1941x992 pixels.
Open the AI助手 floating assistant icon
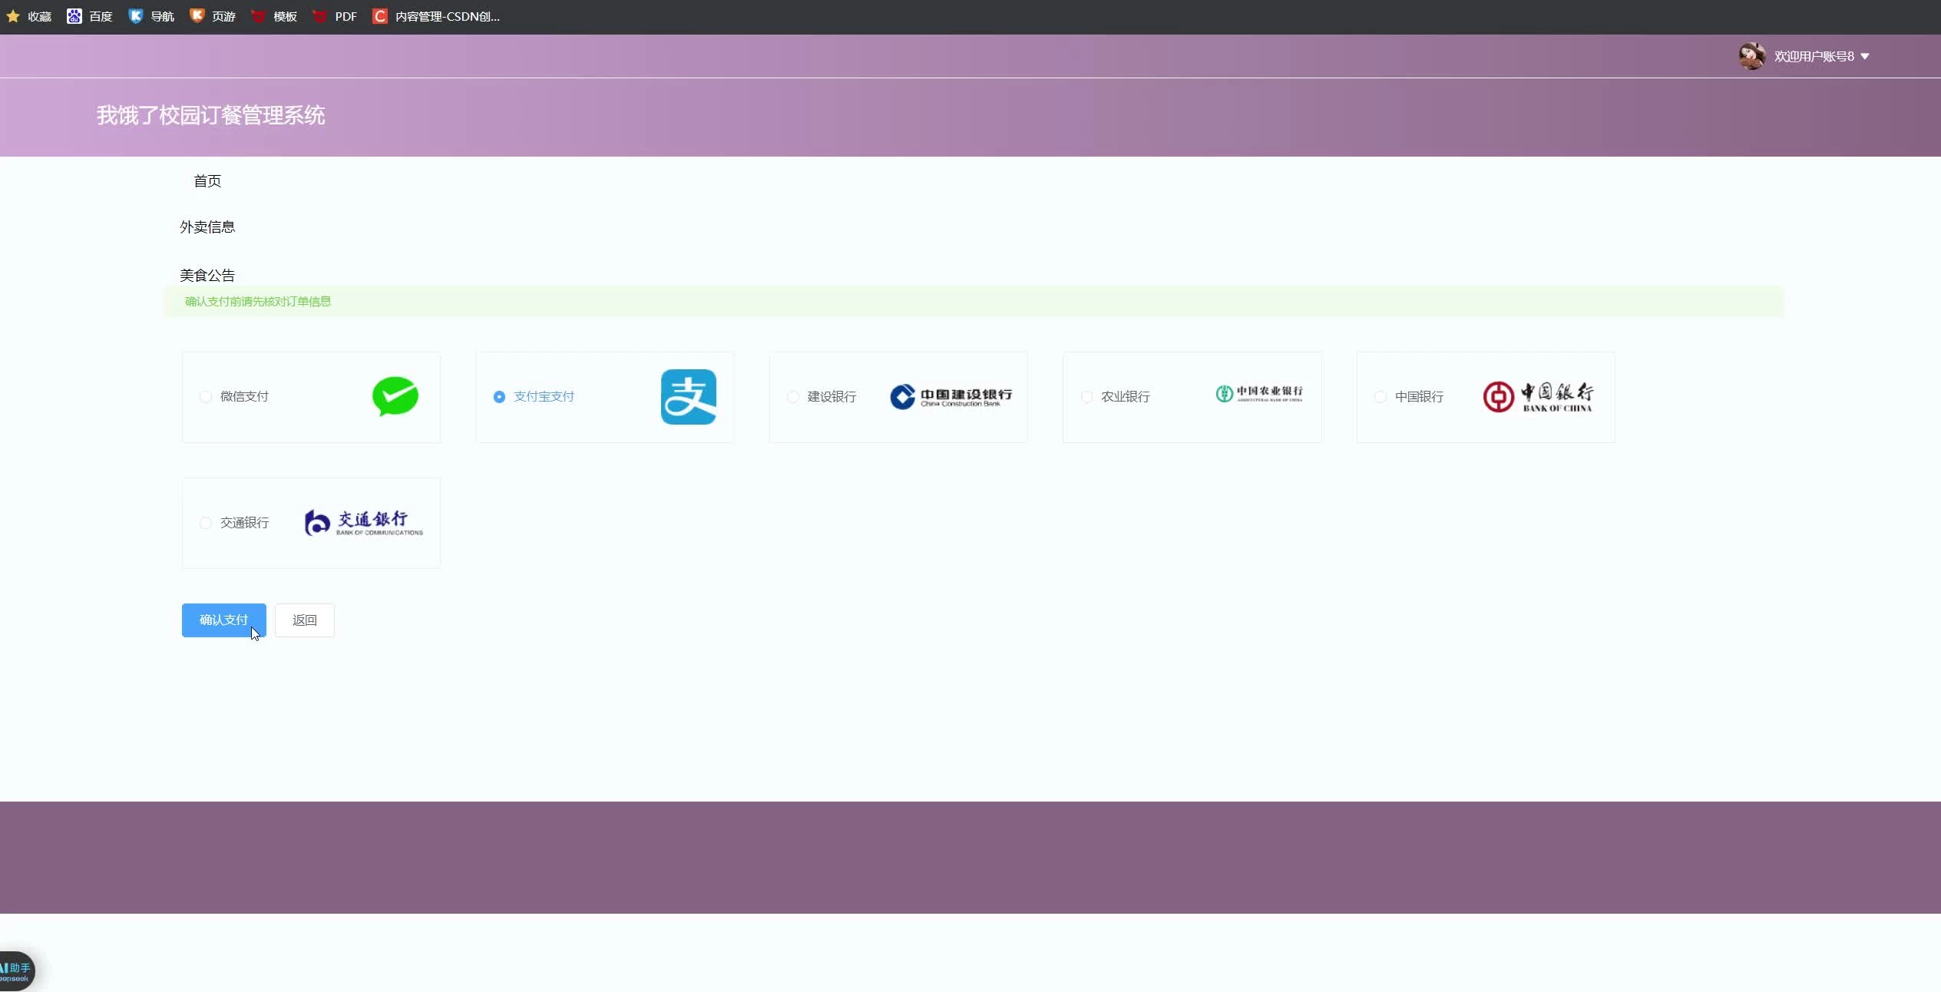point(15,971)
